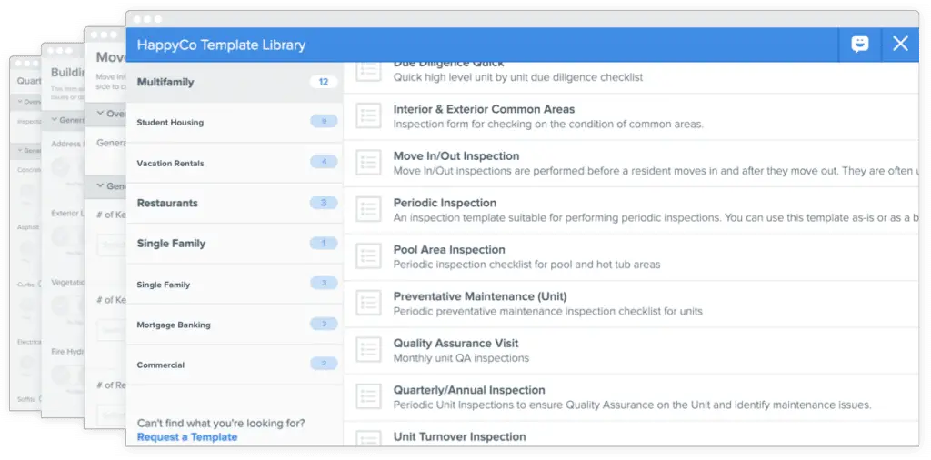
Task: Click the Move In/Out Inspection template icon
Action: 369,163
